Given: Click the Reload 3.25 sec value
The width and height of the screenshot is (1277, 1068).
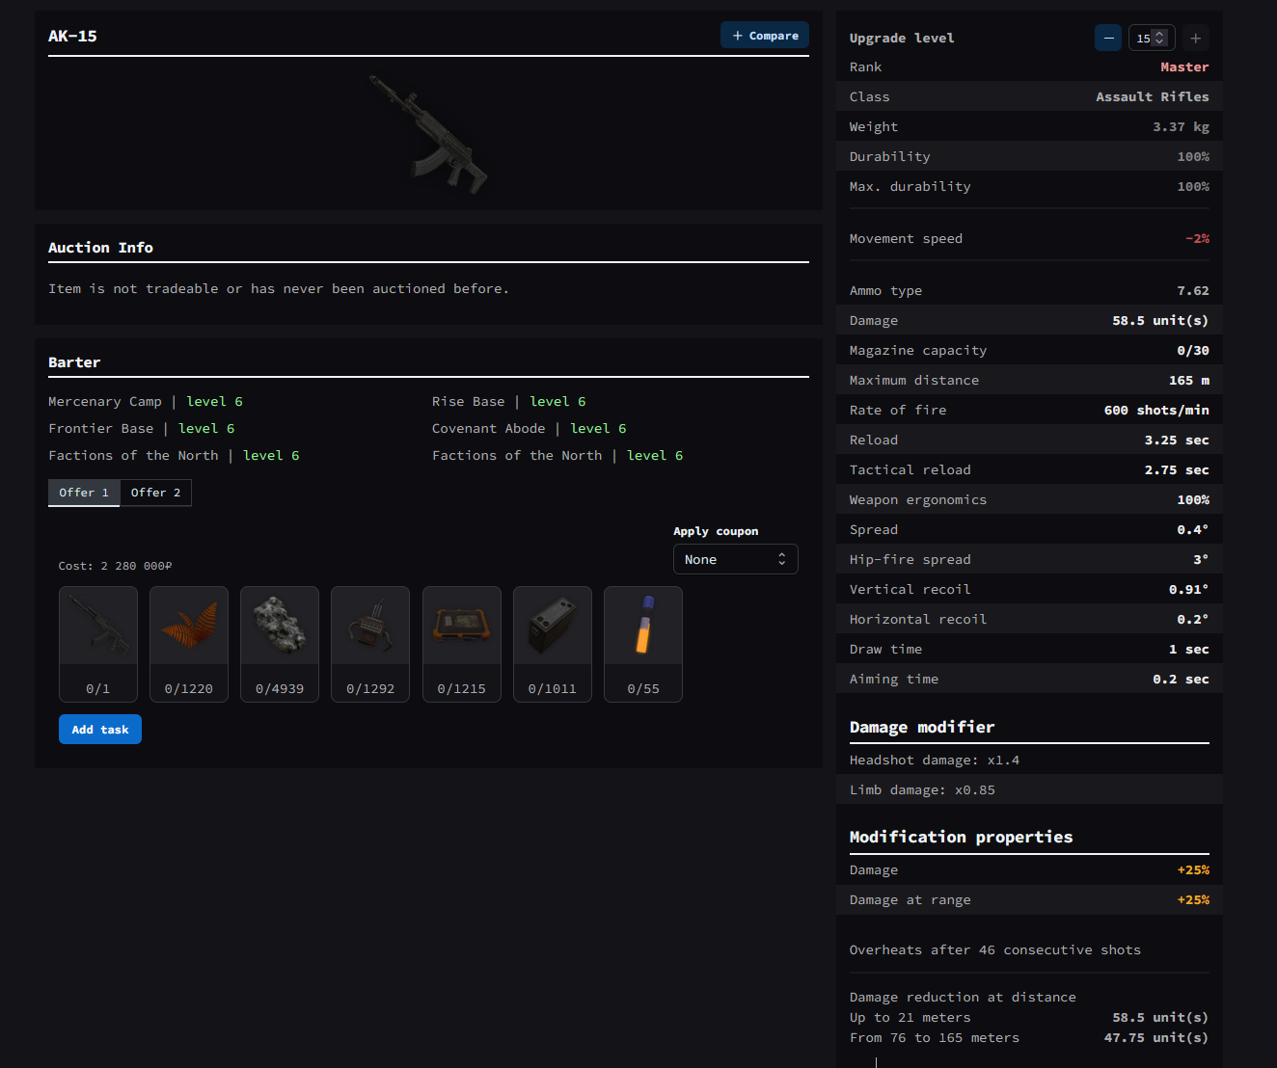Looking at the screenshot, I should tap(1177, 441).
